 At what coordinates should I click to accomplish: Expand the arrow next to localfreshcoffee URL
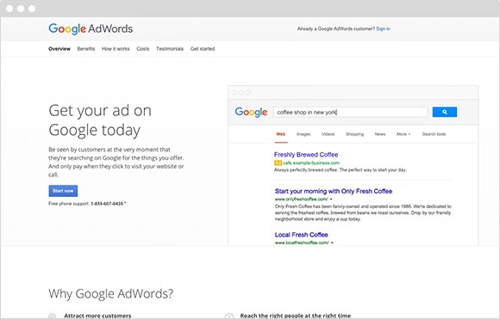point(332,242)
